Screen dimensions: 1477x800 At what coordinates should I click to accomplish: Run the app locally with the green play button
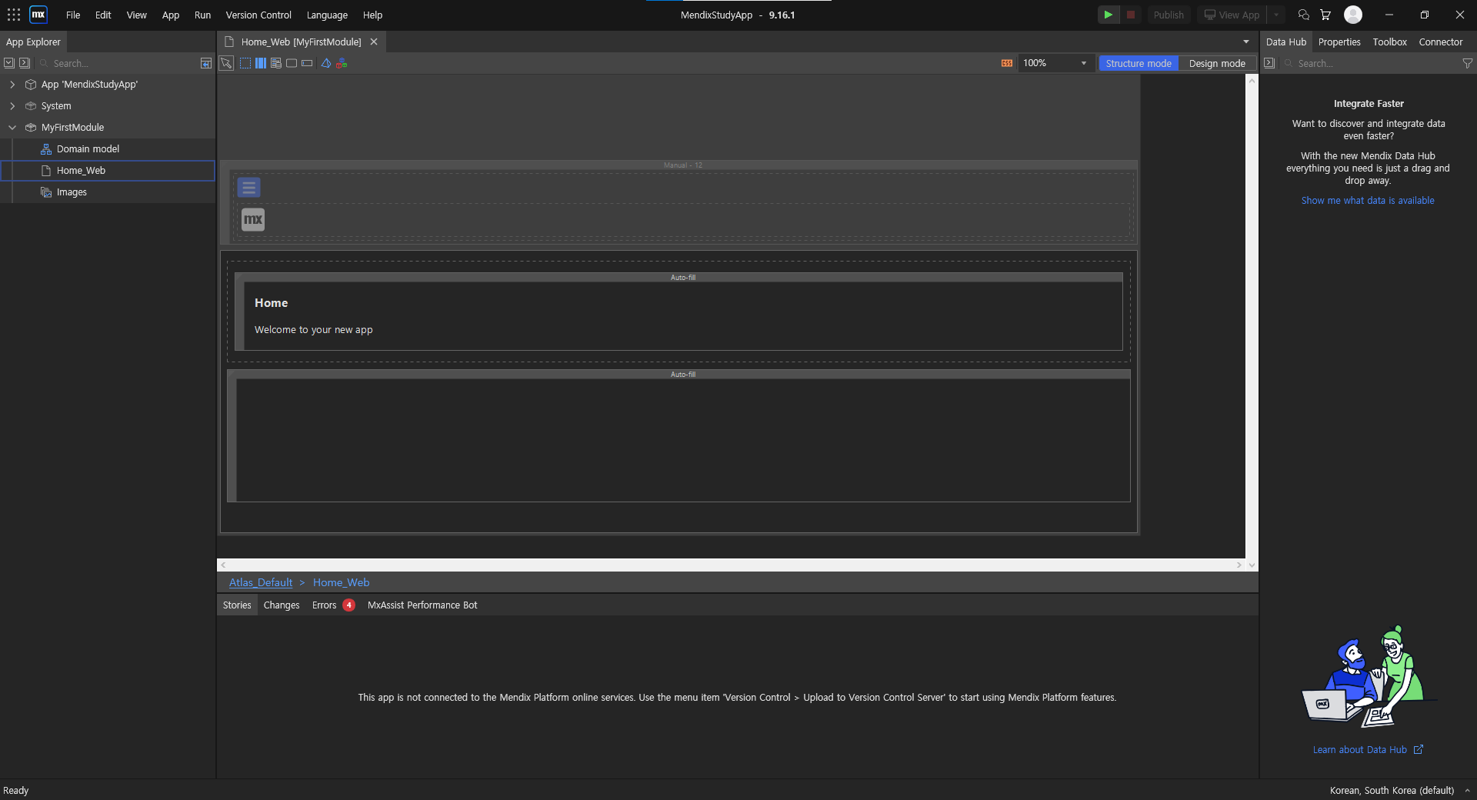[x=1109, y=15]
